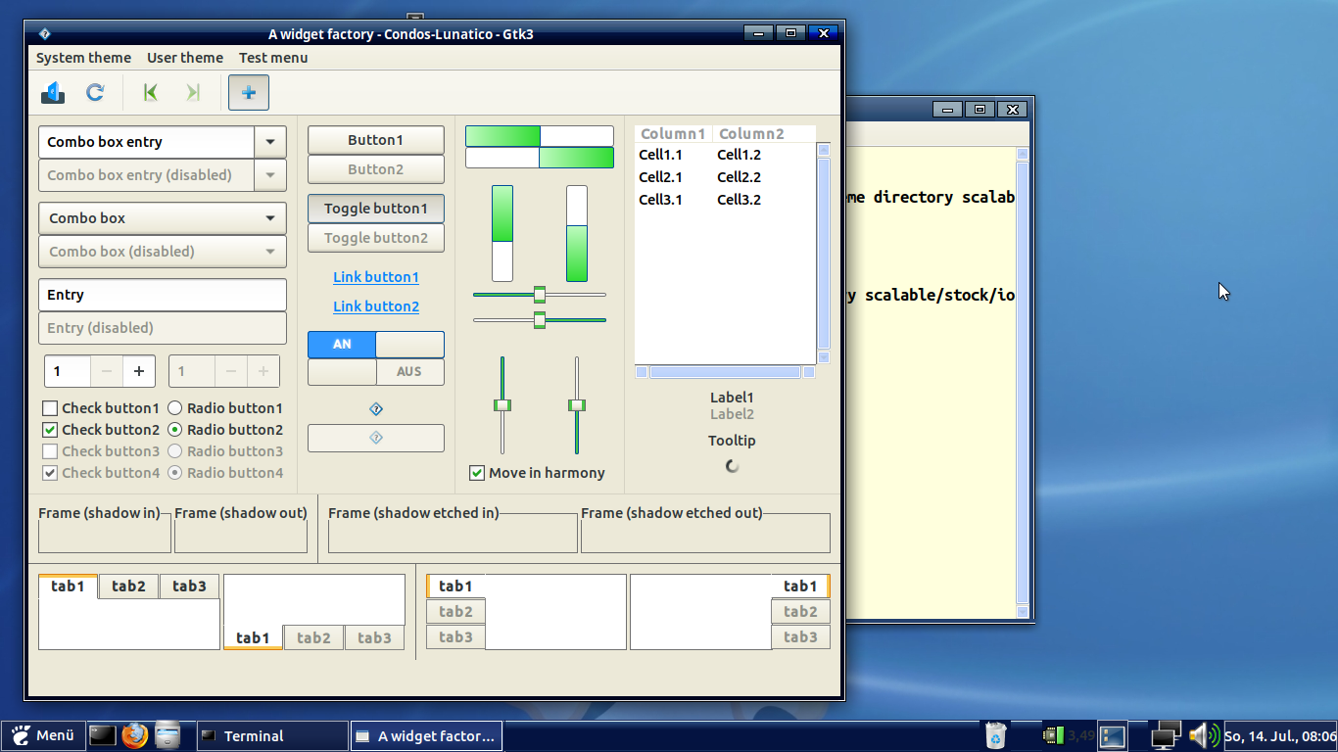Viewport: 1338px width, 752px height.
Task: Follow Link button1
Action: [x=376, y=277]
